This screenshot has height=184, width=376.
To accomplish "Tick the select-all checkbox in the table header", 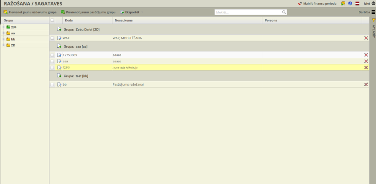I will [52, 20].
